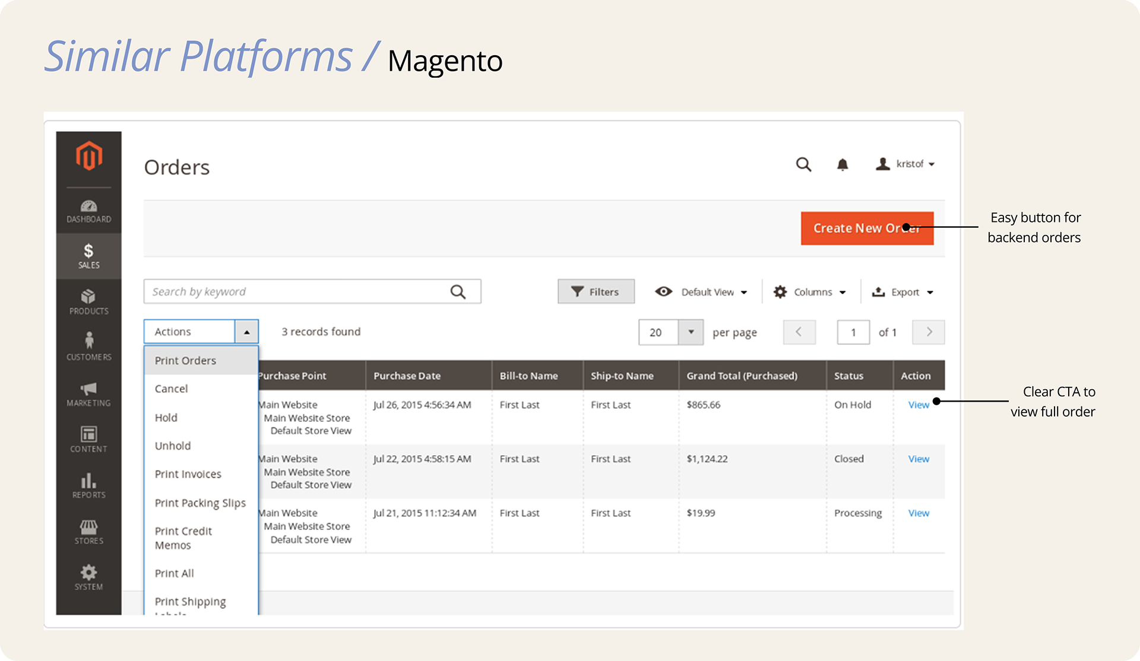The height and width of the screenshot is (661, 1140).
Task: Select Print Packing Slips action
Action: [x=201, y=503]
